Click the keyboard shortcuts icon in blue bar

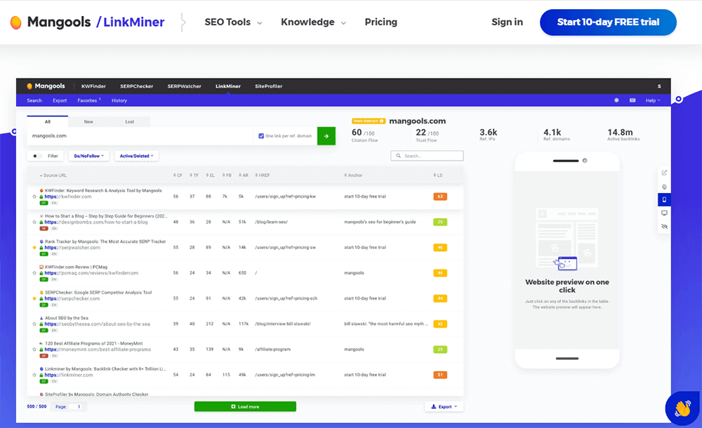click(x=633, y=100)
